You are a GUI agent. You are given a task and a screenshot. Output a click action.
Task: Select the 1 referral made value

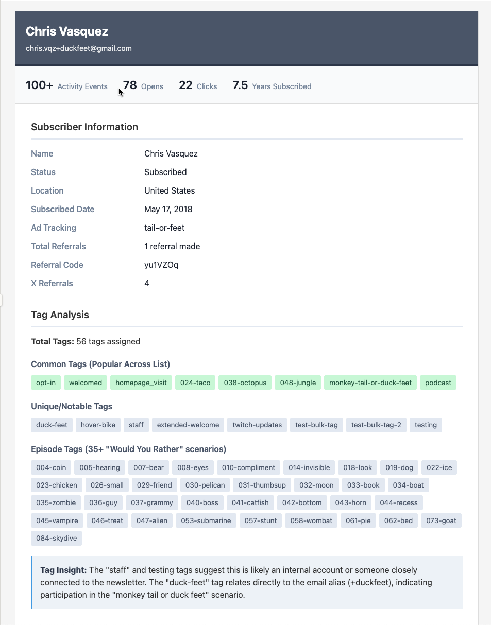[x=172, y=246]
